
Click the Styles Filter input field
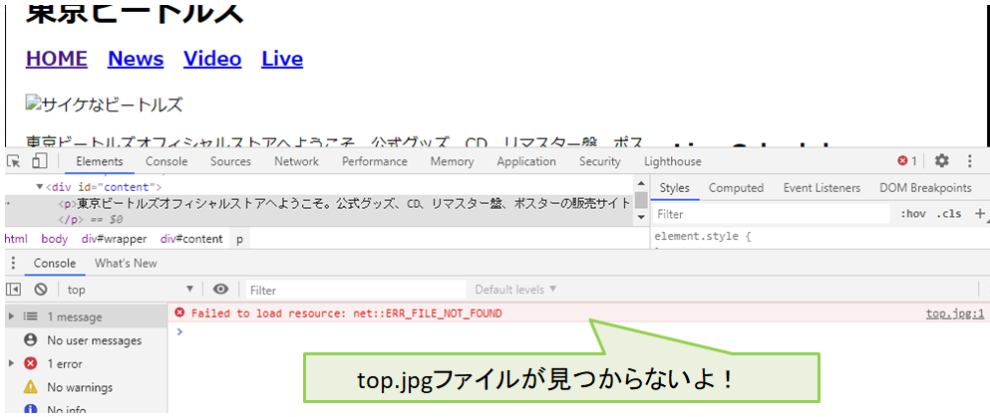[771, 214]
